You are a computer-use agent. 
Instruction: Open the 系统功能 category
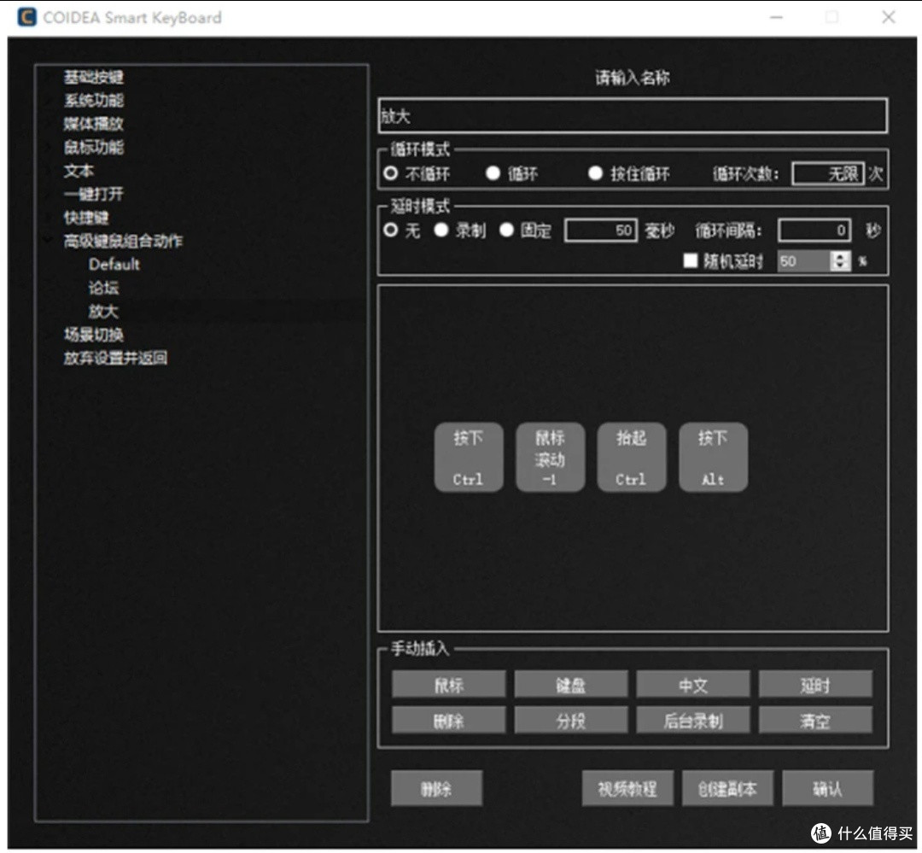[x=94, y=101]
